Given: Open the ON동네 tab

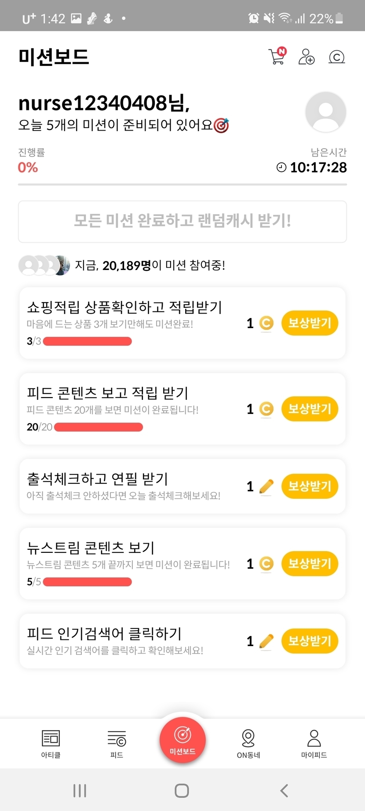Looking at the screenshot, I should click(248, 743).
